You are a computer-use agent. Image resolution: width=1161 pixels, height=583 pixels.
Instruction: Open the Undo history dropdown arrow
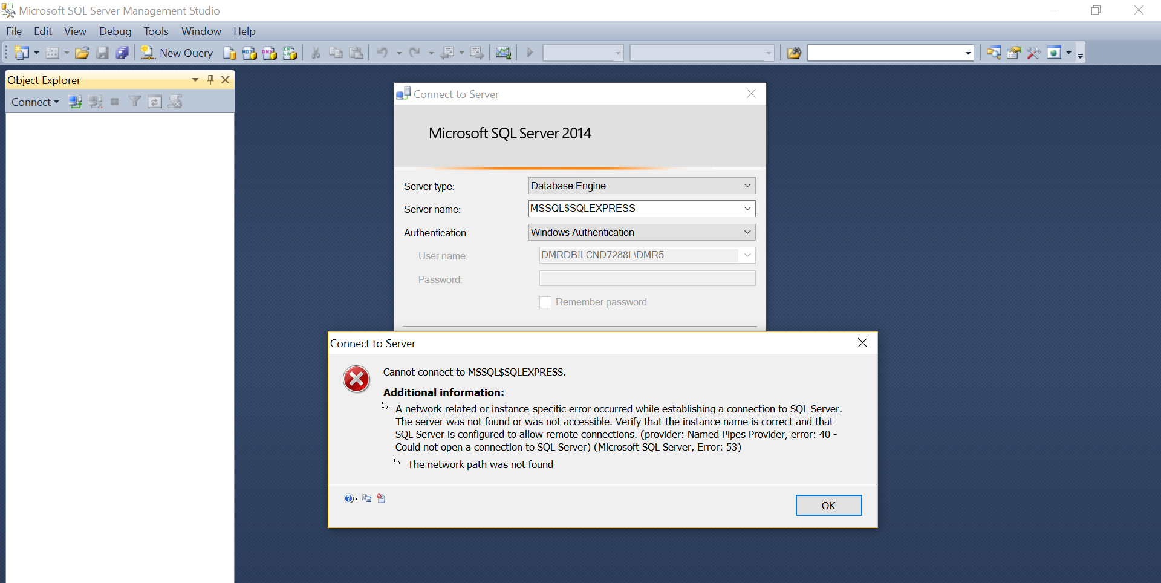coord(398,53)
